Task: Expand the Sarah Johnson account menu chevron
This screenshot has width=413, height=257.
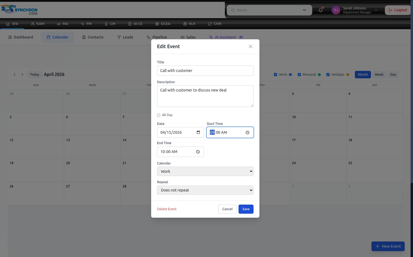Action: click(376, 10)
